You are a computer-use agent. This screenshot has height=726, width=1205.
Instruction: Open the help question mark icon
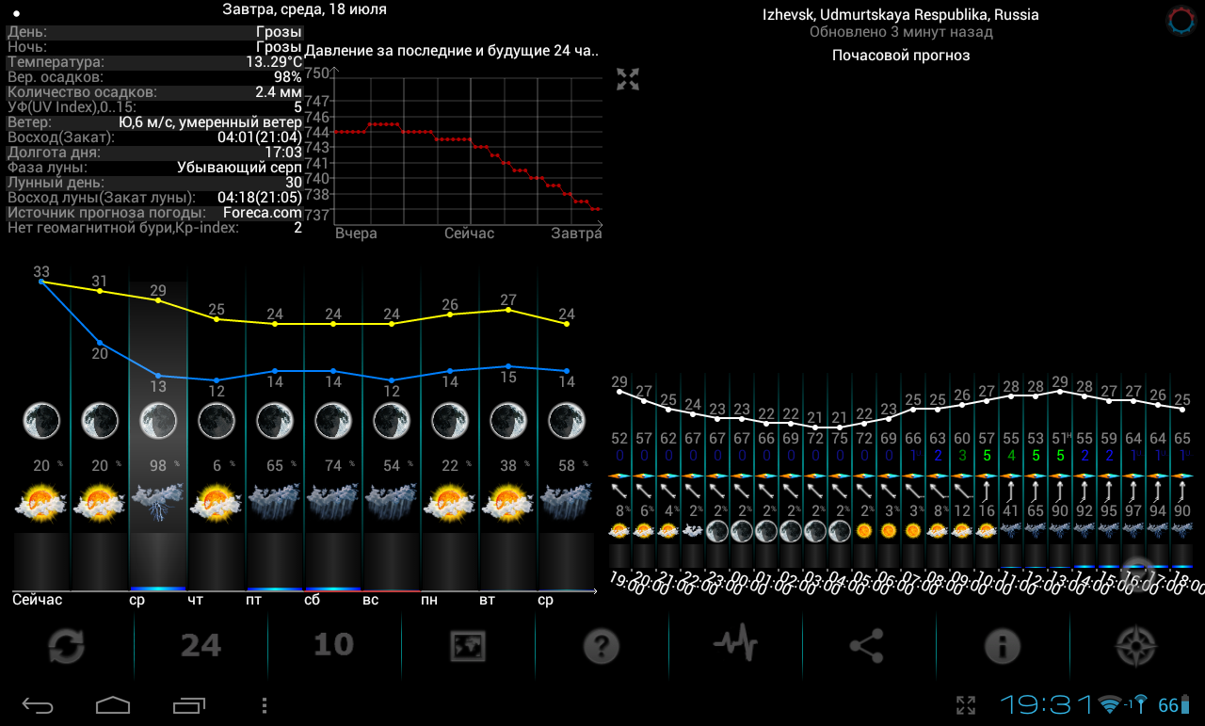[602, 646]
